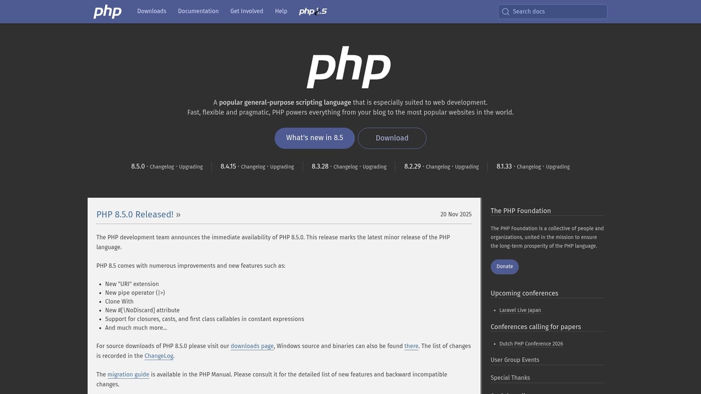Screen dimensions: 701x394
Task: Click the What's new in 8.5 button
Action: point(314,138)
